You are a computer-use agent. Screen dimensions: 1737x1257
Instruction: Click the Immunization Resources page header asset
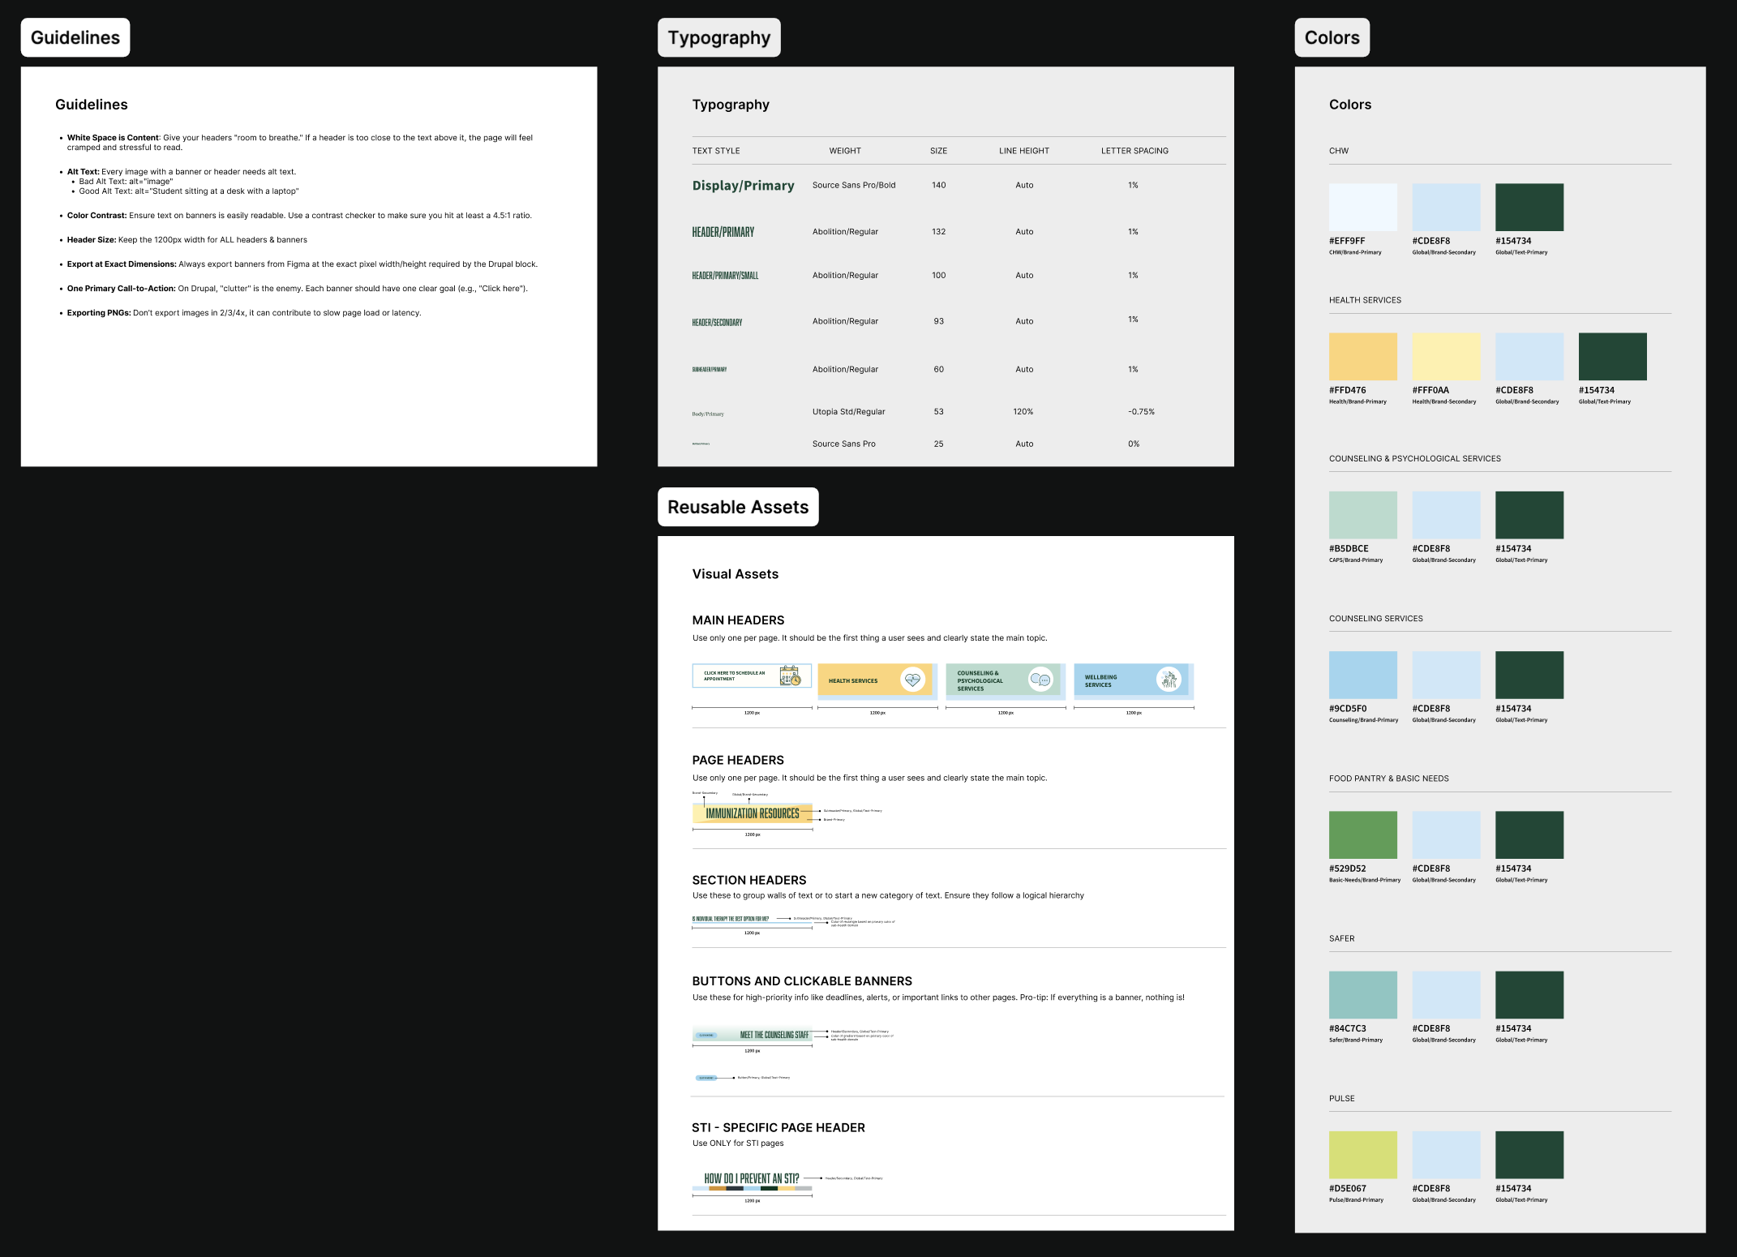pyautogui.click(x=752, y=812)
